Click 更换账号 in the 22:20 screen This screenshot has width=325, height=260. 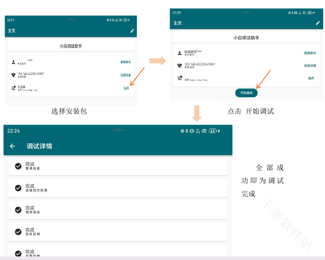pyautogui.click(x=310, y=53)
